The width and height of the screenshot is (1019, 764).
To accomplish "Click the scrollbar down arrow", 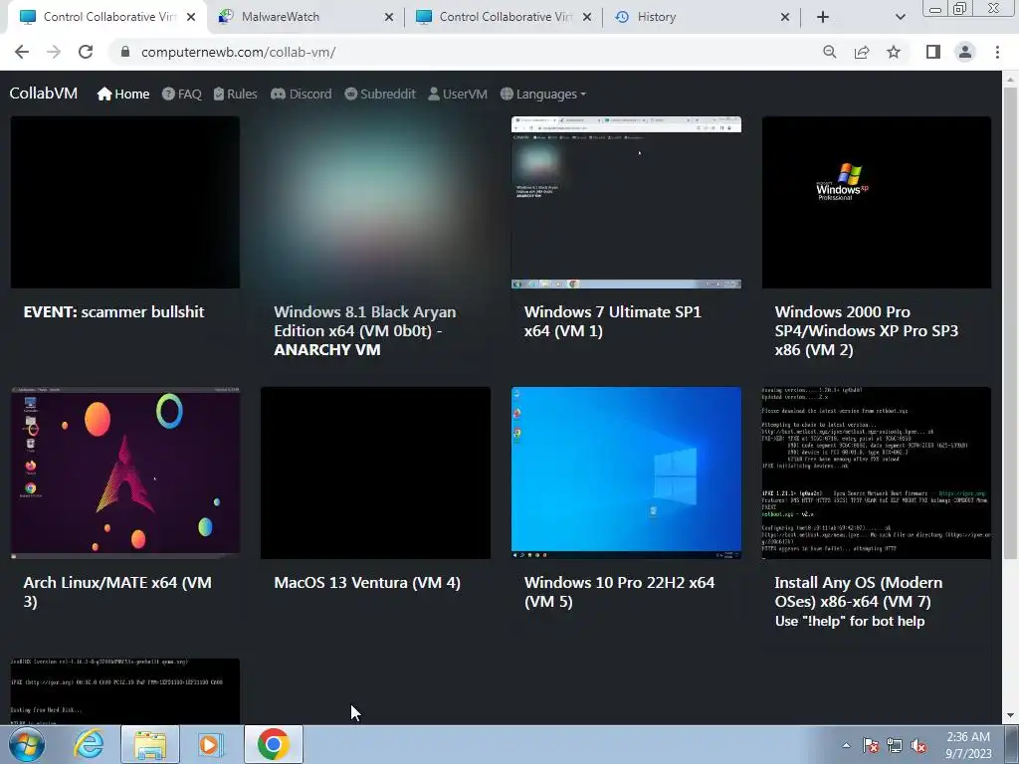I will (1010, 716).
